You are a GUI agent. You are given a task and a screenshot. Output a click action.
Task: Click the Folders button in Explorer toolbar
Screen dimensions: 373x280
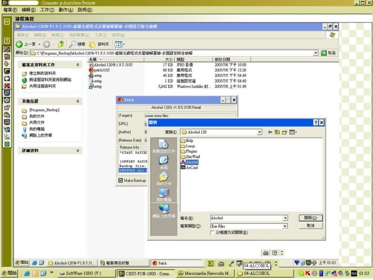99,44
